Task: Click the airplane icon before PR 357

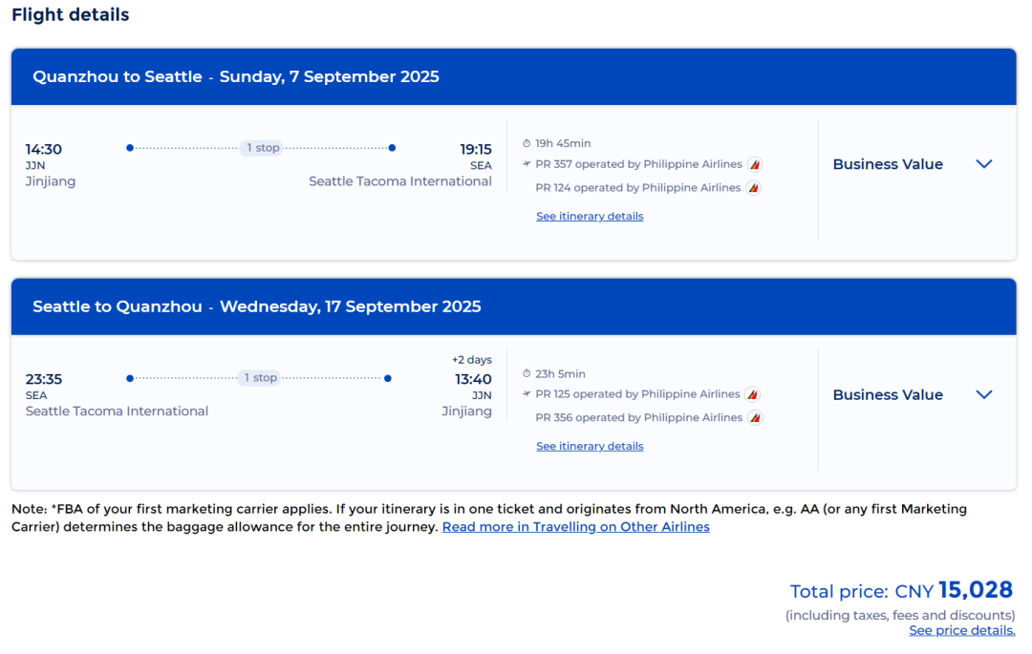Action: pos(527,164)
